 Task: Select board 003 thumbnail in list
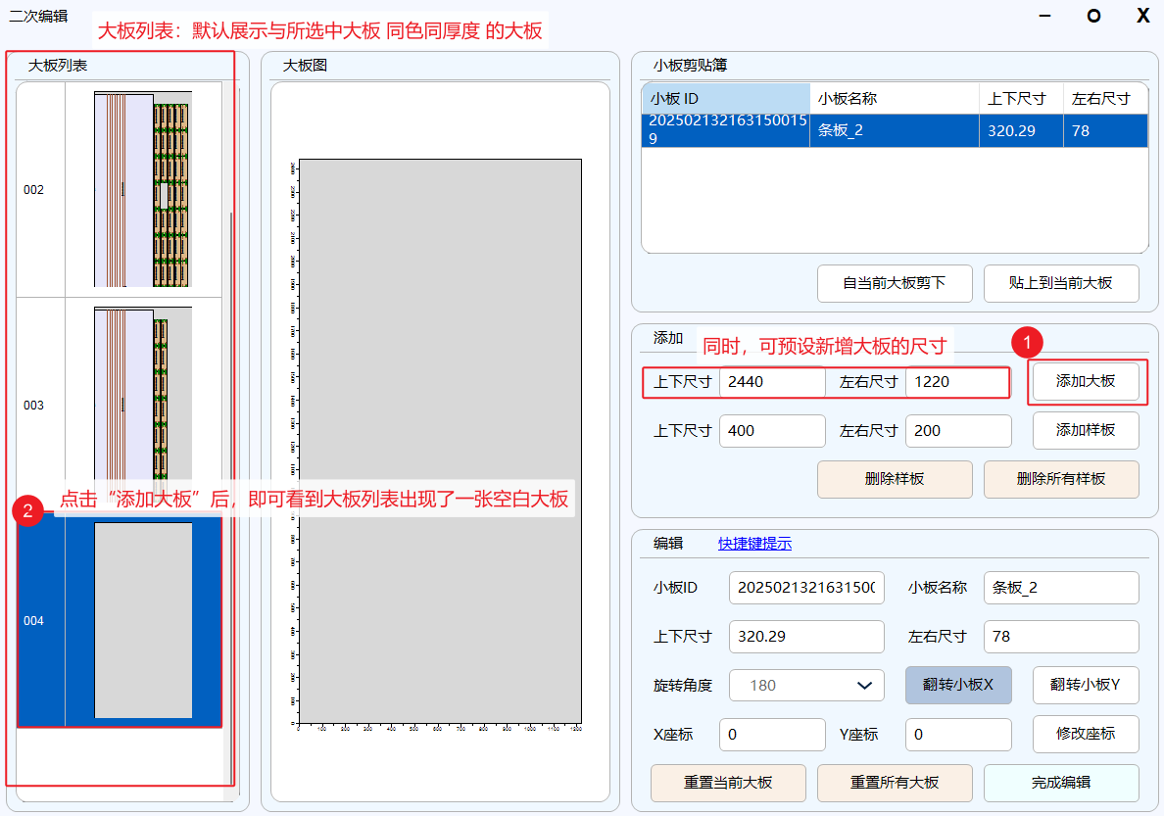pyautogui.click(x=143, y=405)
